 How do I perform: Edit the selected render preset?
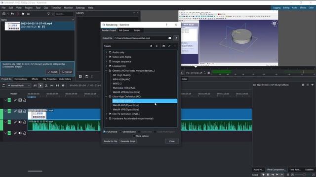click(x=169, y=46)
